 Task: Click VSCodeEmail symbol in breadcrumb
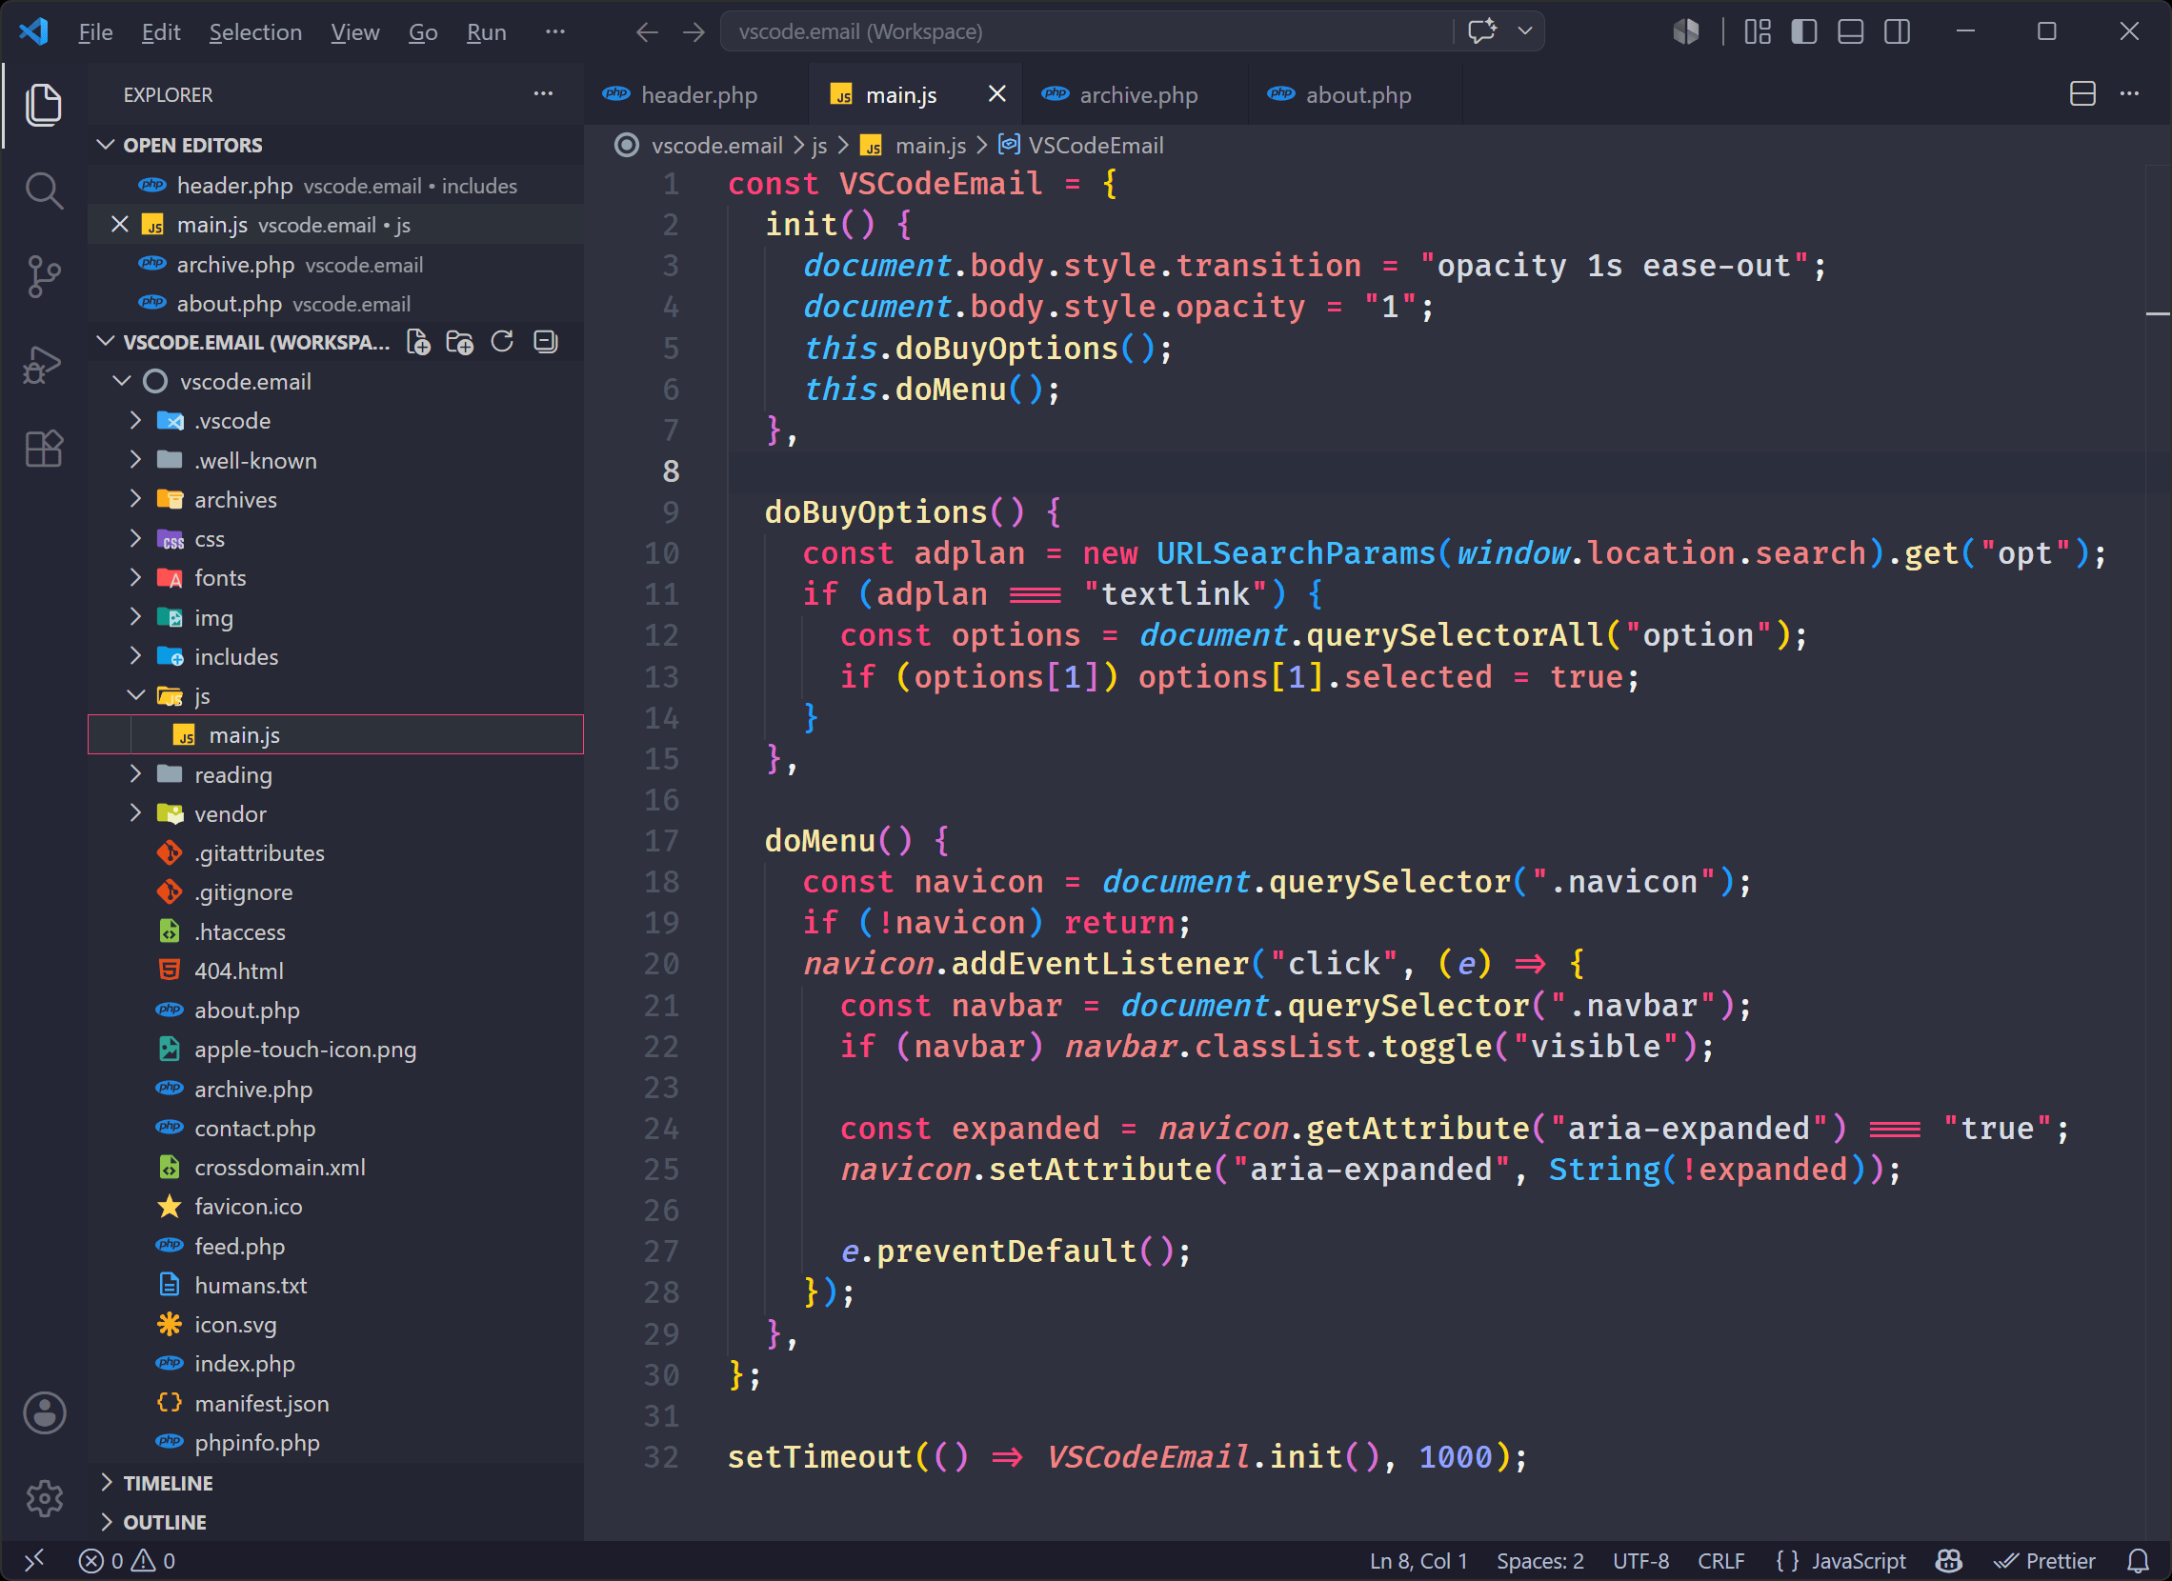[1081, 145]
